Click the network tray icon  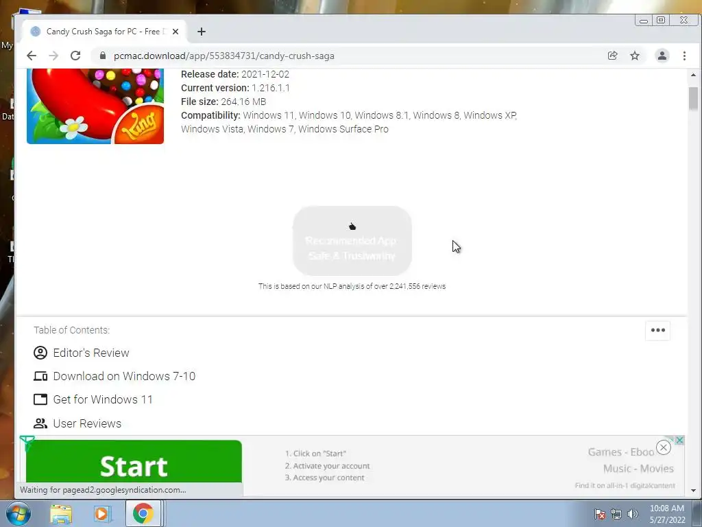[x=616, y=514]
